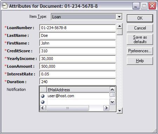Click the empty email cell in second row

coord(78,102)
